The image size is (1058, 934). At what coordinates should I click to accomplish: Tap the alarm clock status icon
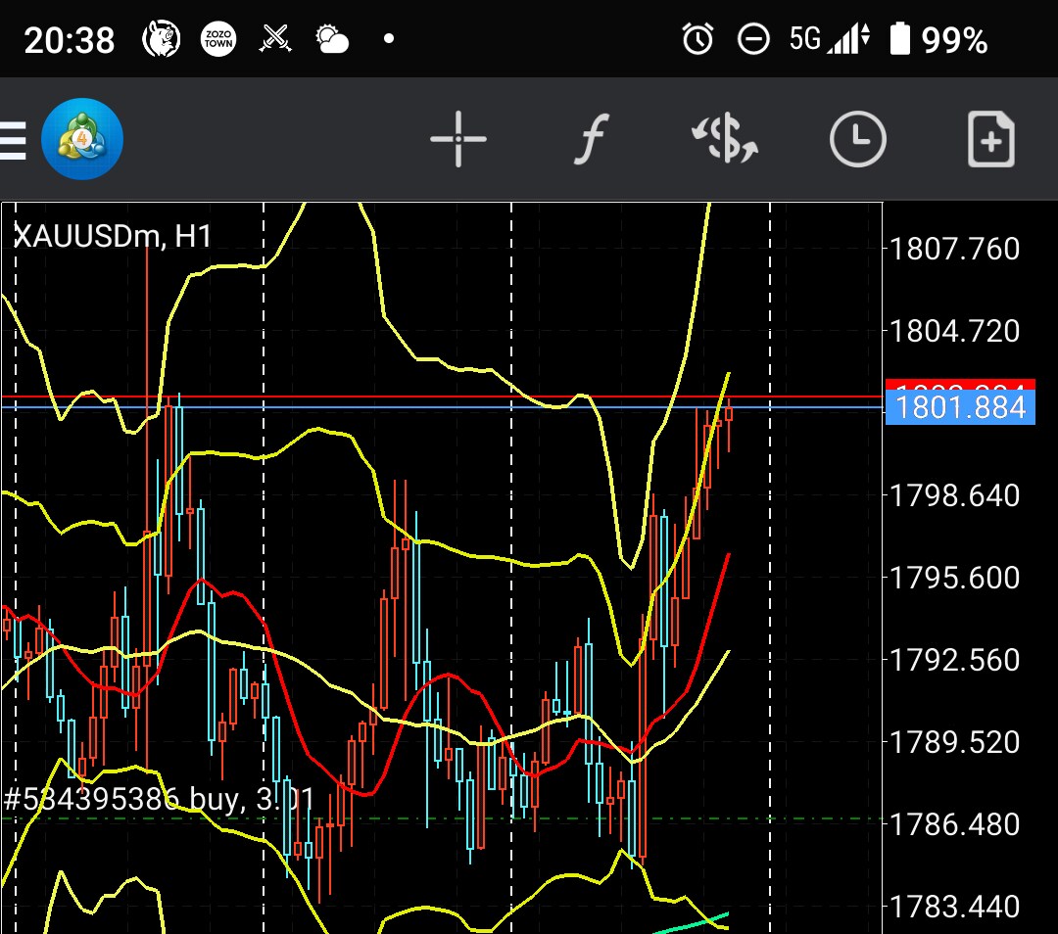pos(697,39)
